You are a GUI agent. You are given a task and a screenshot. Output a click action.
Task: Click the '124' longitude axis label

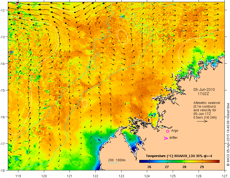point(147,176)
